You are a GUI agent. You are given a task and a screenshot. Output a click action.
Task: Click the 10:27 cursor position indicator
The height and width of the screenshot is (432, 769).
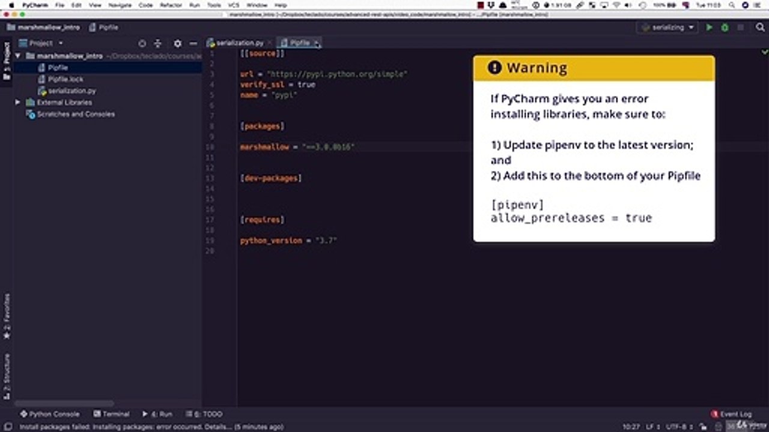coord(631,427)
